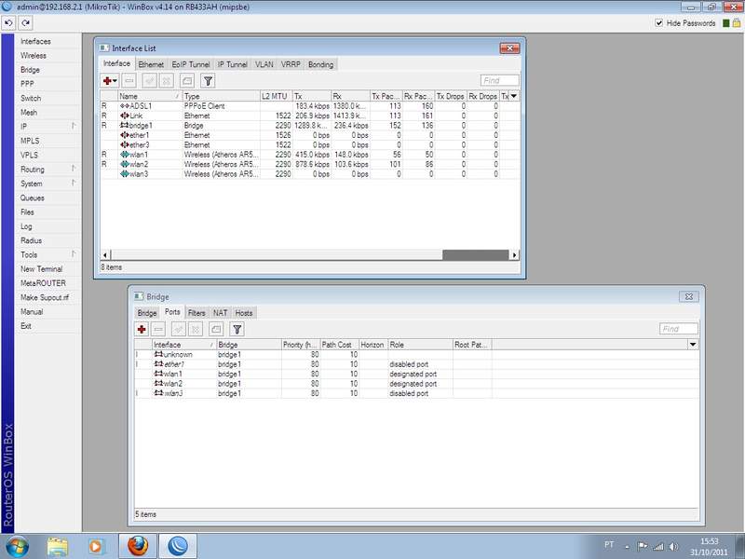The width and height of the screenshot is (745, 559).
Task: Select the ADSL1 interface row
Action: (309, 106)
